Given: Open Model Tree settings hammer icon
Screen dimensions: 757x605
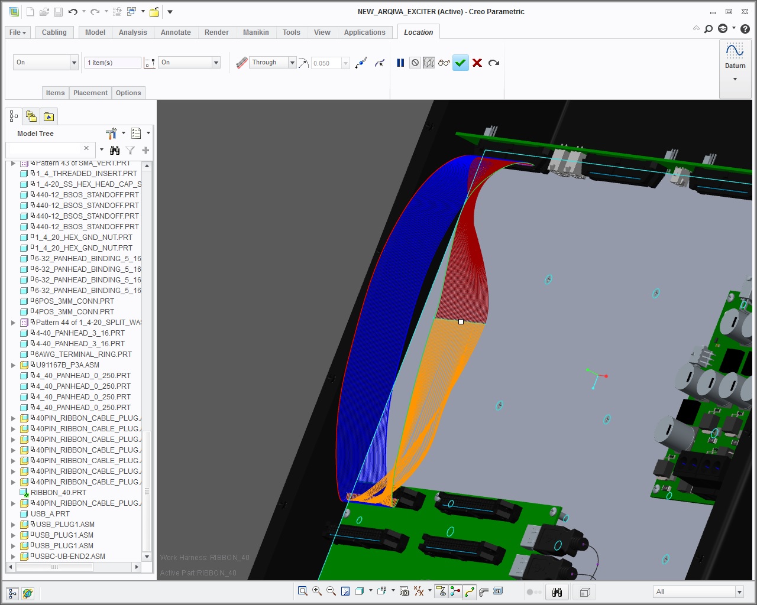Looking at the screenshot, I should click(111, 134).
